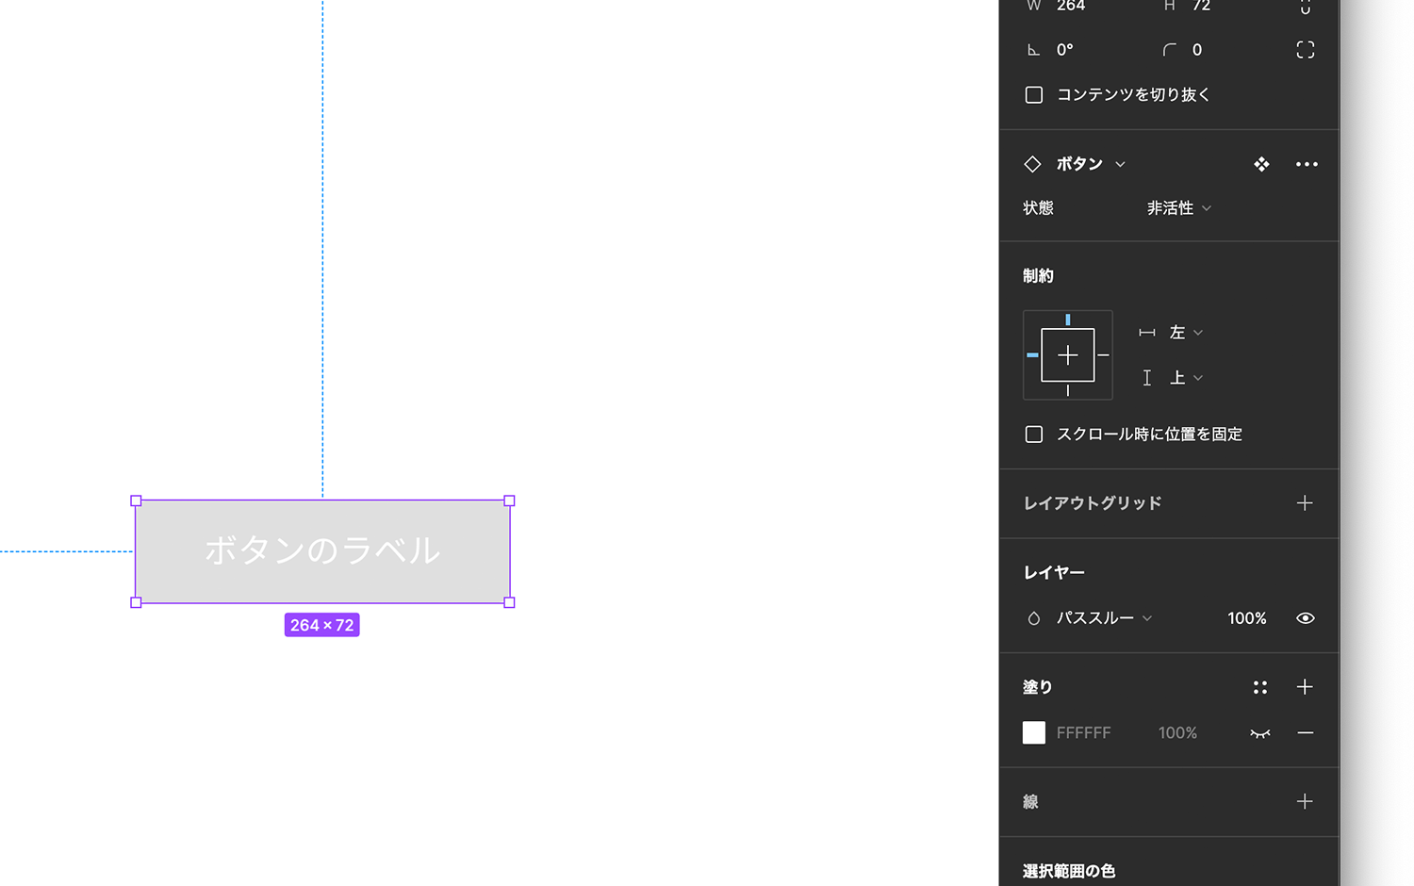The image size is (1414, 886).
Task: Click the layer opacity value 100%
Action: click(x=1247, y=618)
